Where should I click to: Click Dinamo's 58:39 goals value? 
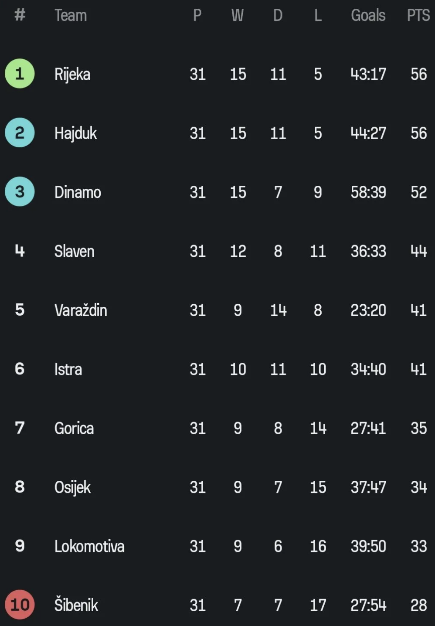tap(368, 192)
